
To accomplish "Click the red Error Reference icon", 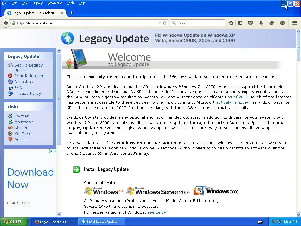I will (x=10, y=76).
